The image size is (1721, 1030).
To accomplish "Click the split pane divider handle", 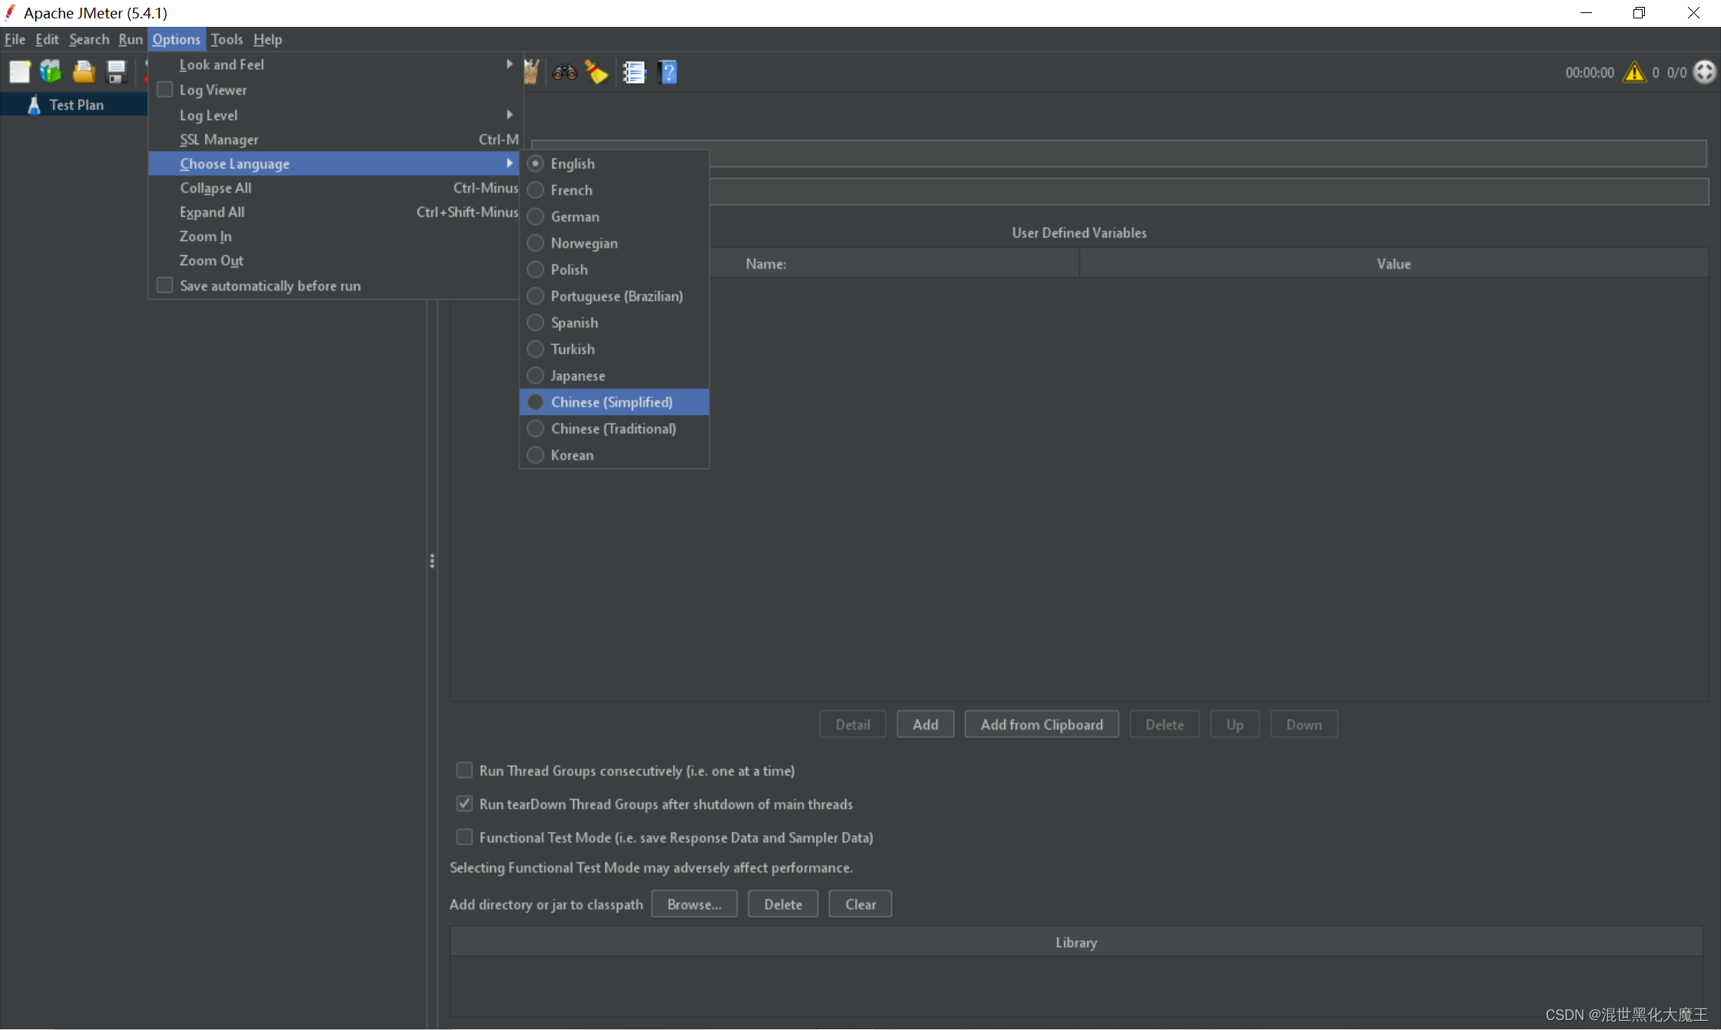I will pyautogui.click(x=432, y=561).
